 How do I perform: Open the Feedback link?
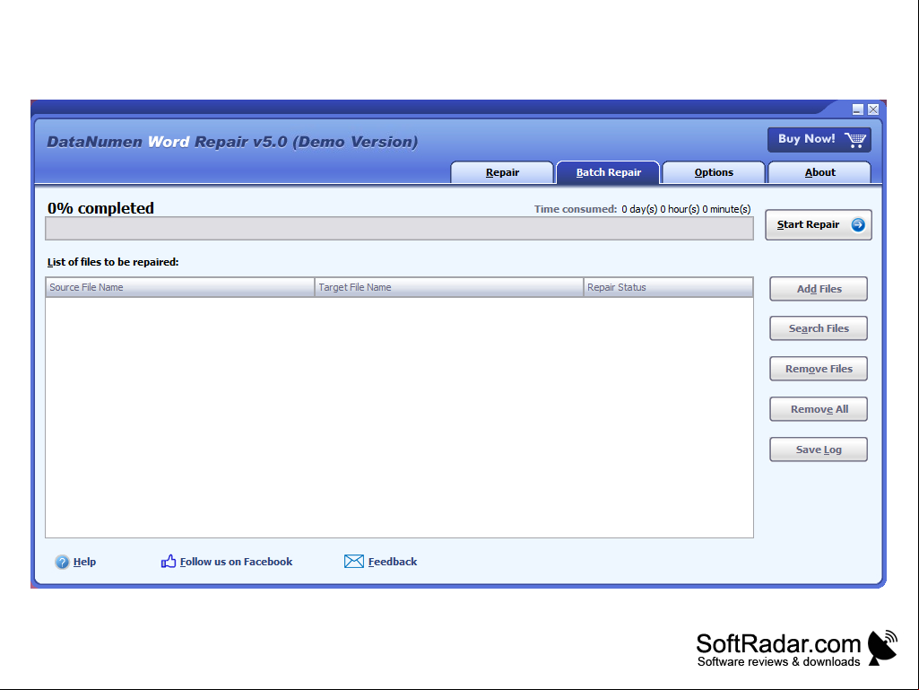393,562
